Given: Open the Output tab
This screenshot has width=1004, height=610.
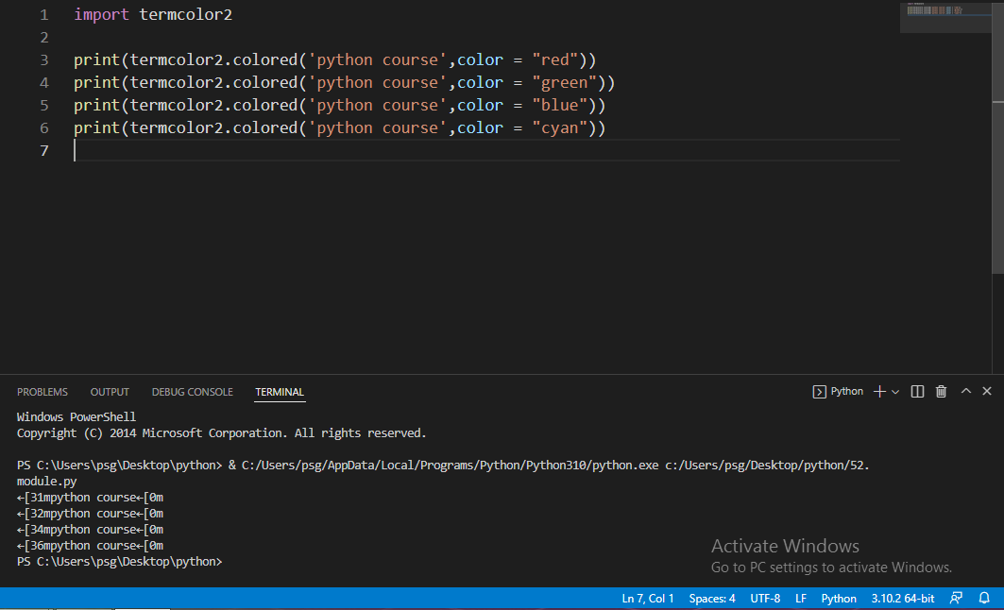Looking at the screenshot, I should coord(110,392).
